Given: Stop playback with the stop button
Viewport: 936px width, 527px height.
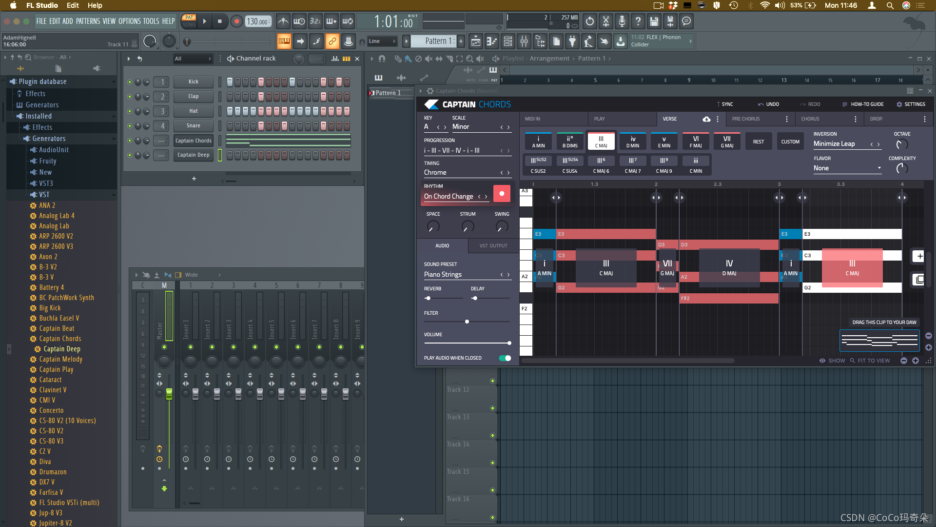Looking at the screenshot, I should coord(220,21).
